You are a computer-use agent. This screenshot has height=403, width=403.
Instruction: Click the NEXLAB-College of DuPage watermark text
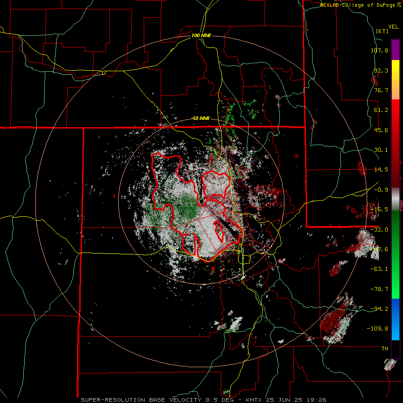pyautogui.click(x=360, y=5)
